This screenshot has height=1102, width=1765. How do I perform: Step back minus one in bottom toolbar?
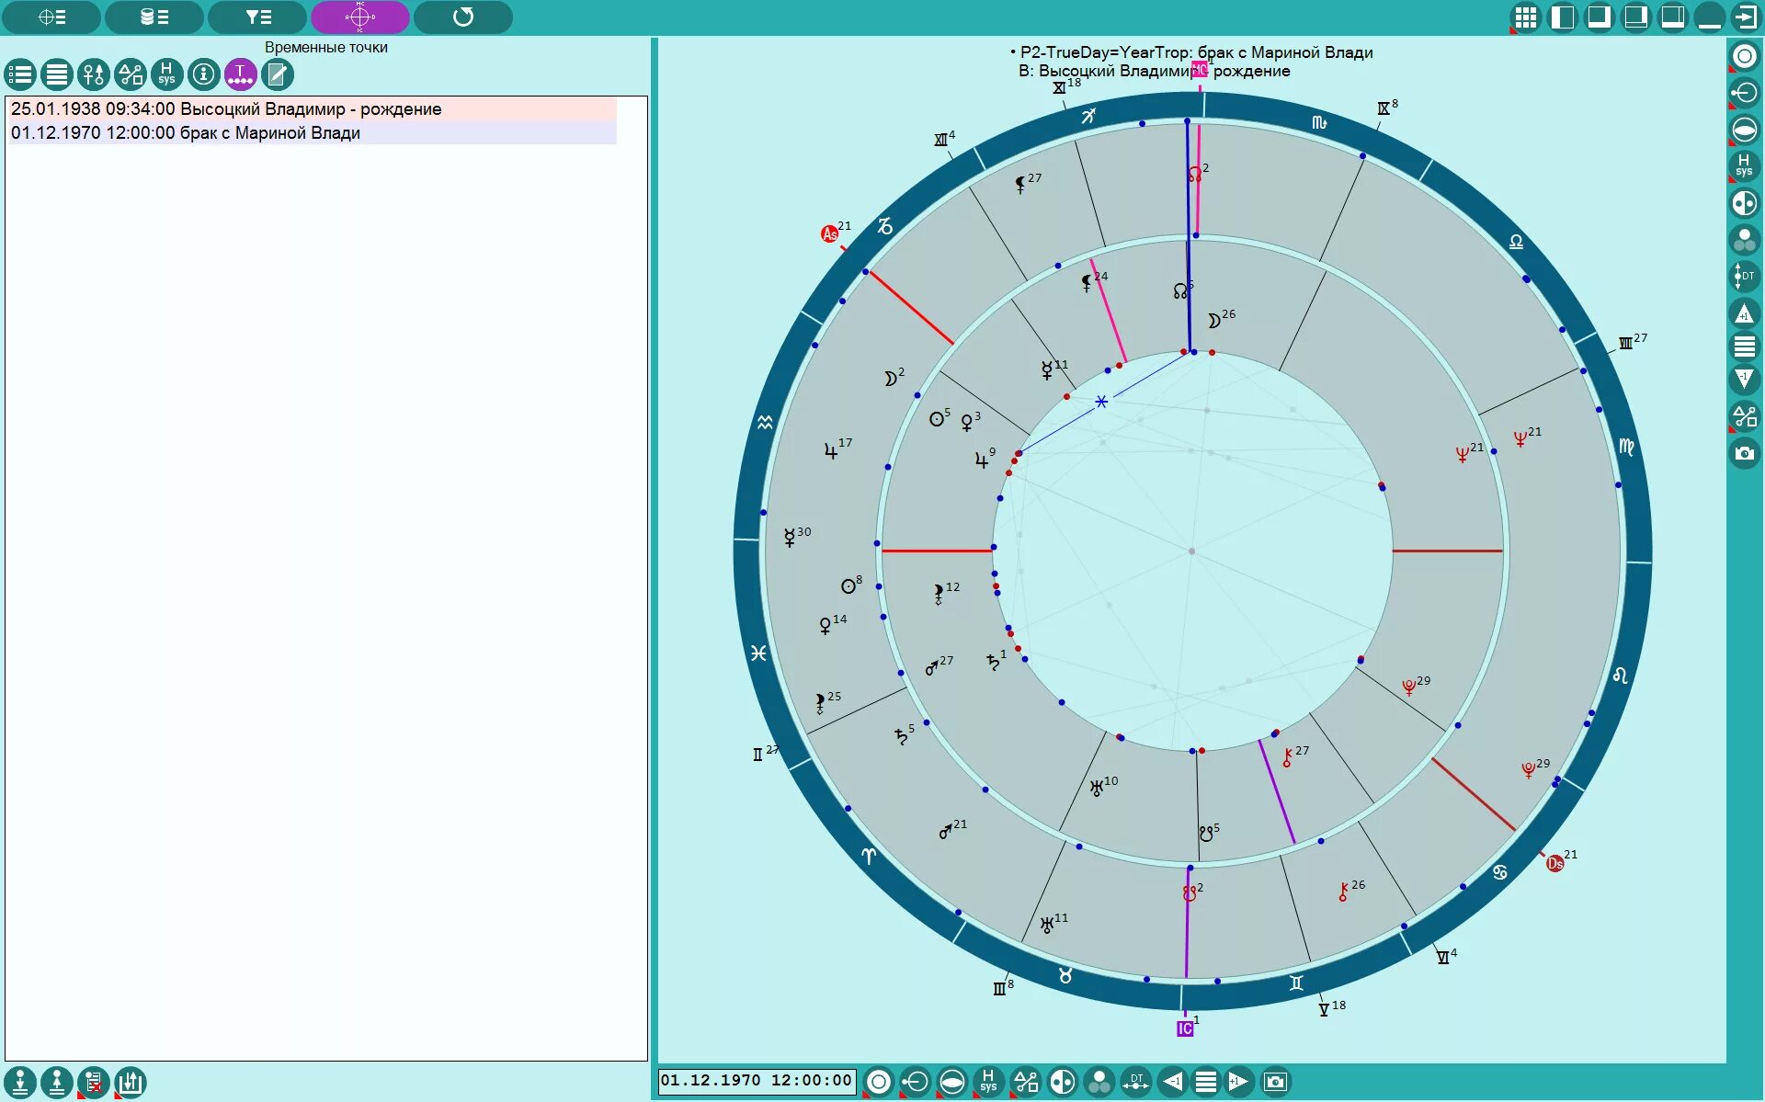point(1172,1082)
